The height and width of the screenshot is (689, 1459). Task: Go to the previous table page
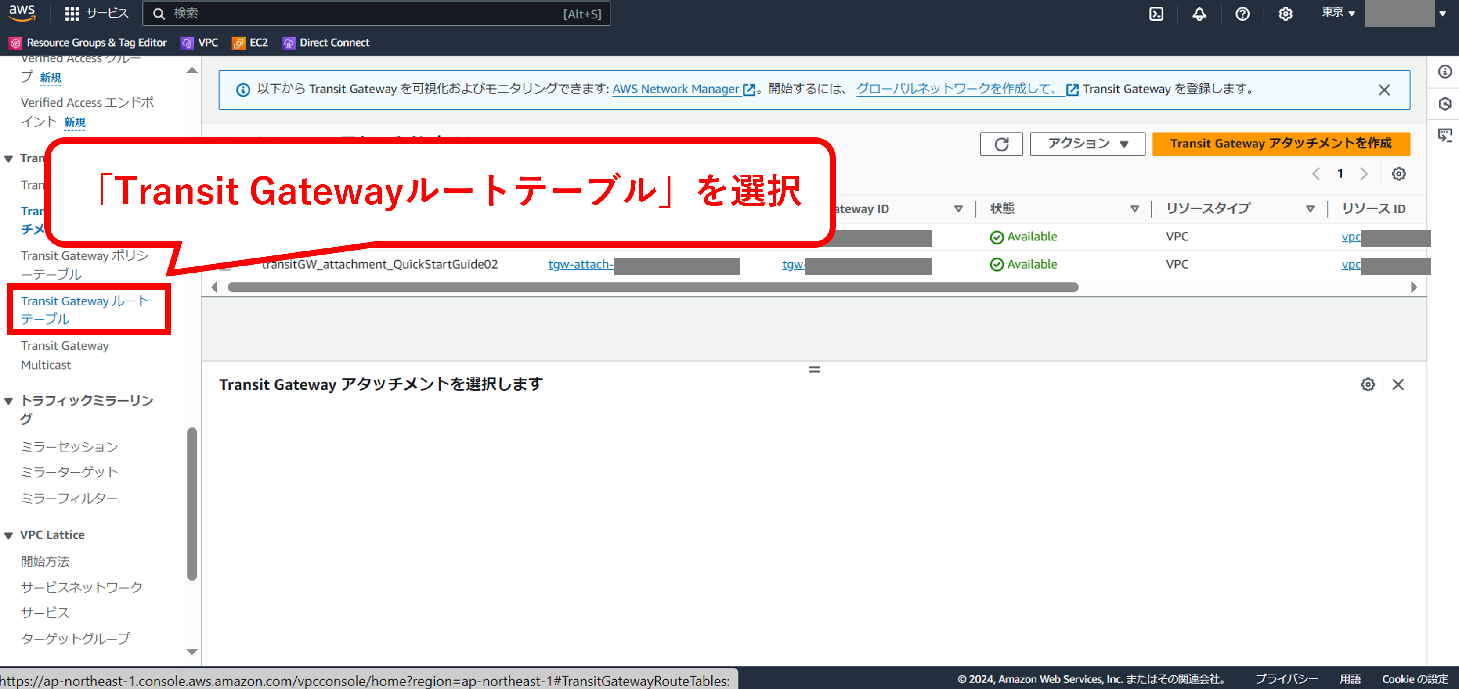coord(1316,174)
